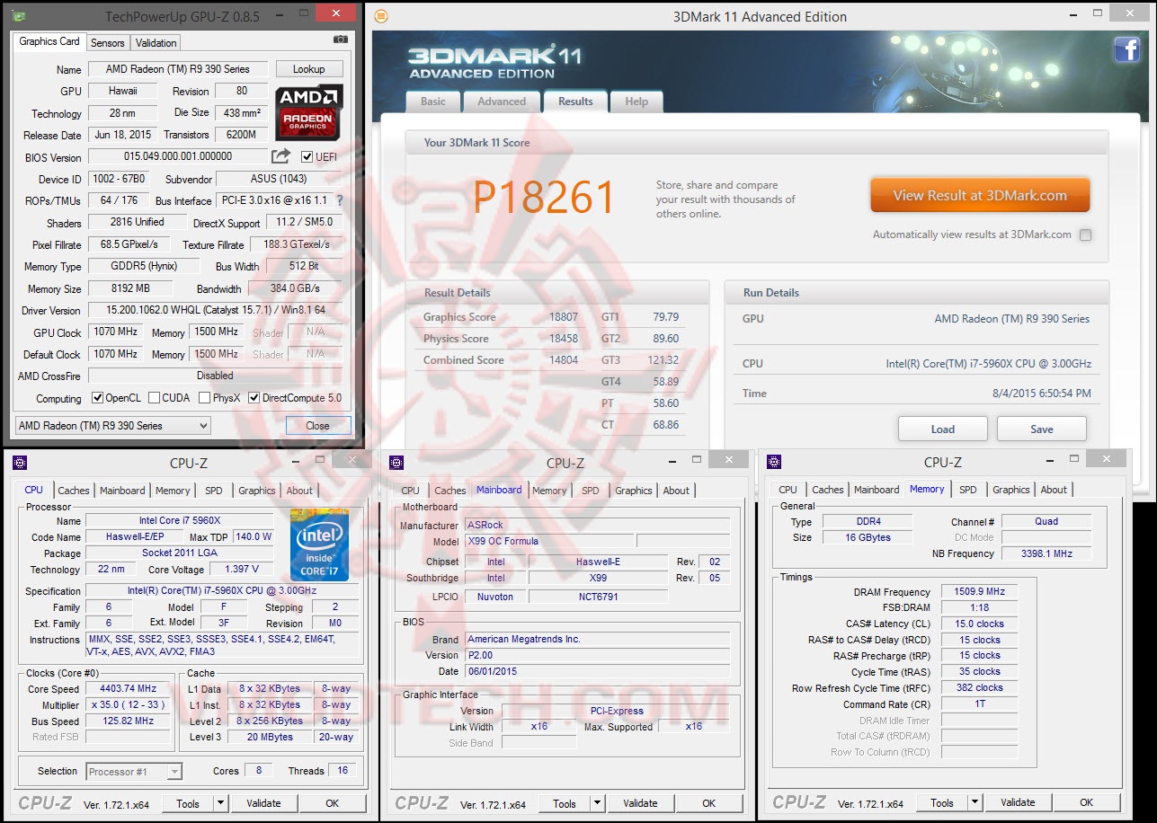Open the Advanced tab in 3DMark 11
1157x823 pixels.
click(x=502, y=102)
